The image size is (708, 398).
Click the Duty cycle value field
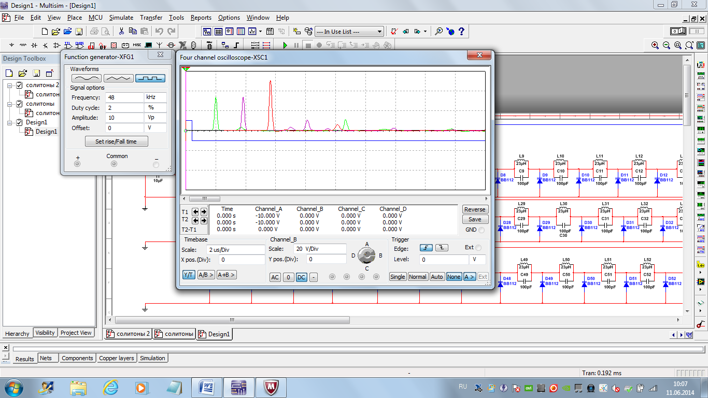pos(124,108)
